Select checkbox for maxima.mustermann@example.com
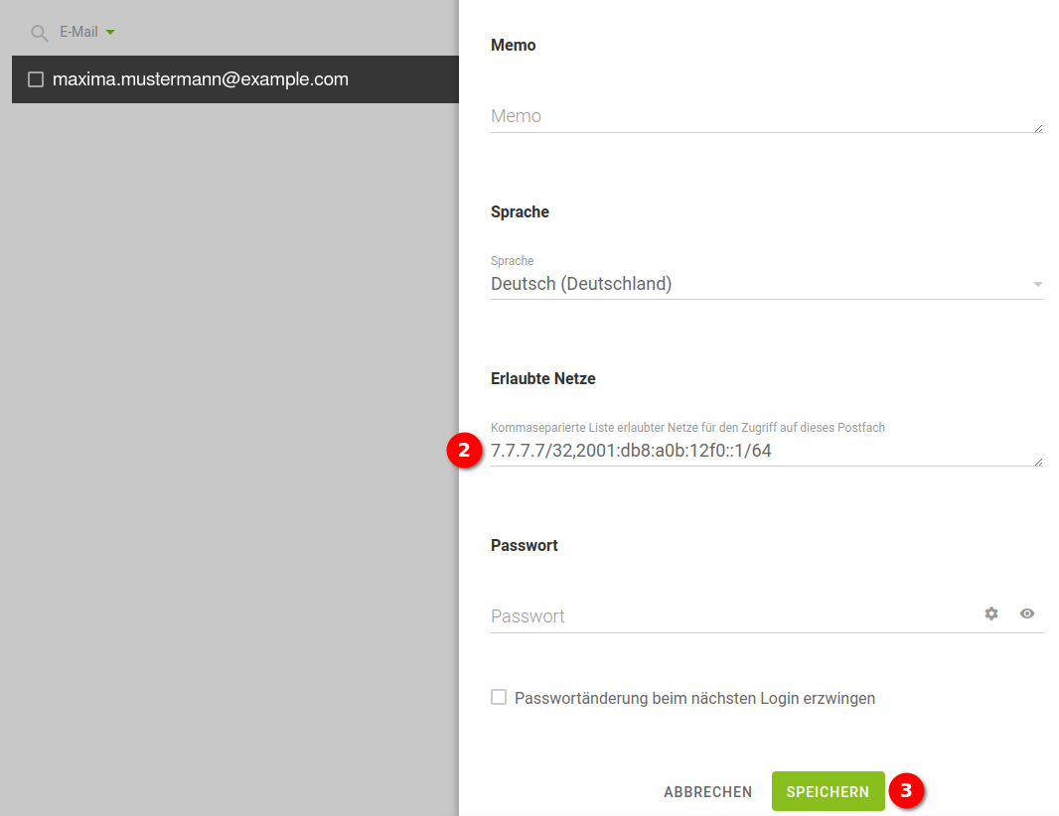Image resolution: width=1059 pixels, height=816 pixels. coord(36,79)
